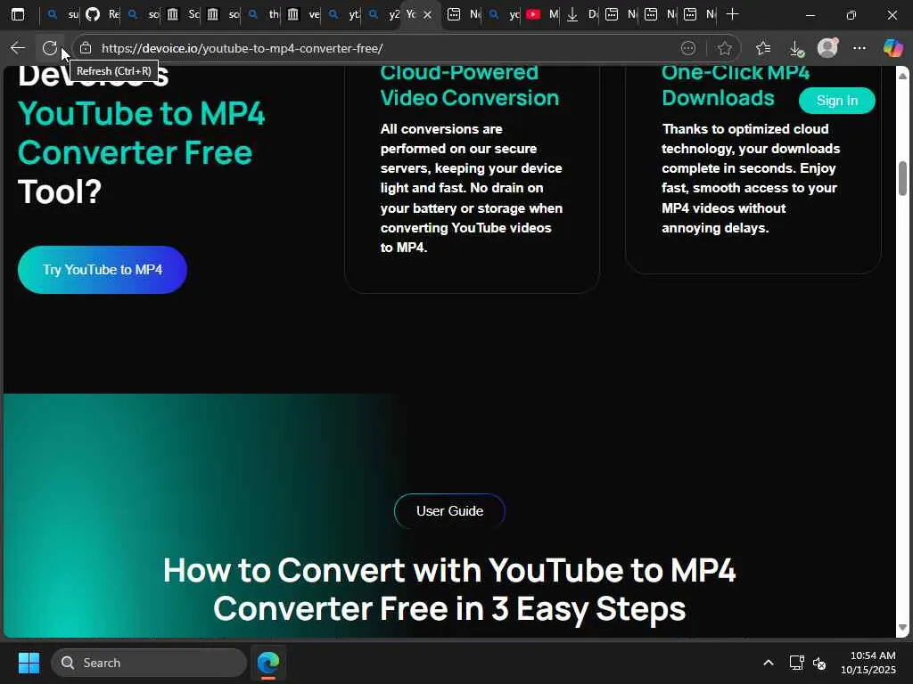The image size is (913, 684).
Task: Click the muted volume tray icon
Action: pos(819,663)
